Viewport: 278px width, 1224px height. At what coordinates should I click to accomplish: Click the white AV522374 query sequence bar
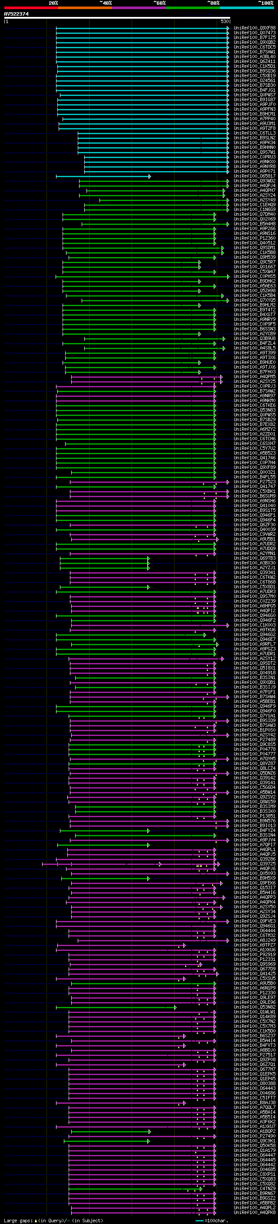(x=117, y=17)
